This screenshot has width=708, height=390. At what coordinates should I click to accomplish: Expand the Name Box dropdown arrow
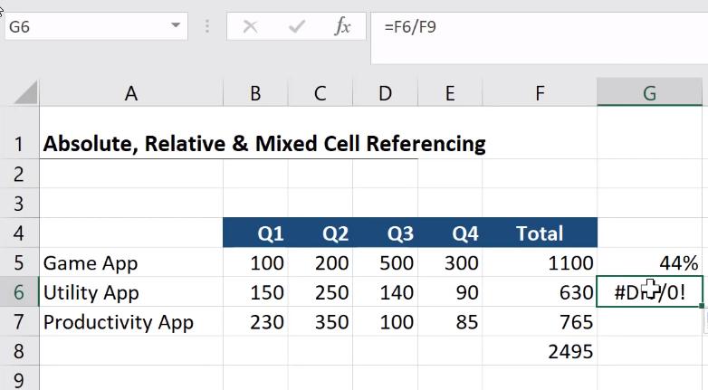(x=176, y=26)
